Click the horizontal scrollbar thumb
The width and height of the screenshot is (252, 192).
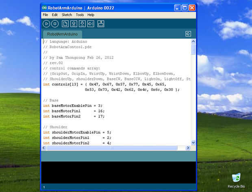[x=112, y=148]
